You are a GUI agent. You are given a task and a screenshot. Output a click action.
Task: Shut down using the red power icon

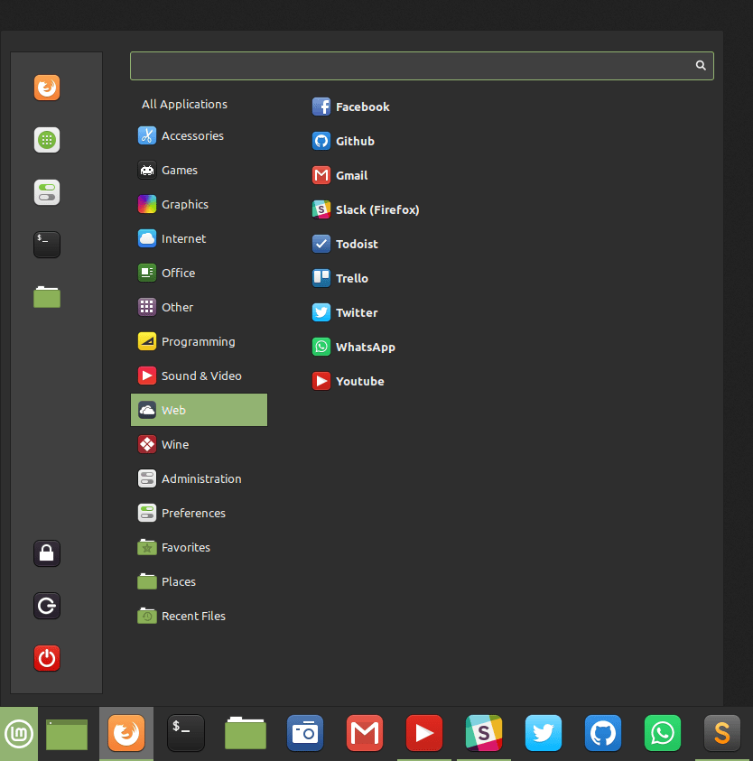coord(47,659)
